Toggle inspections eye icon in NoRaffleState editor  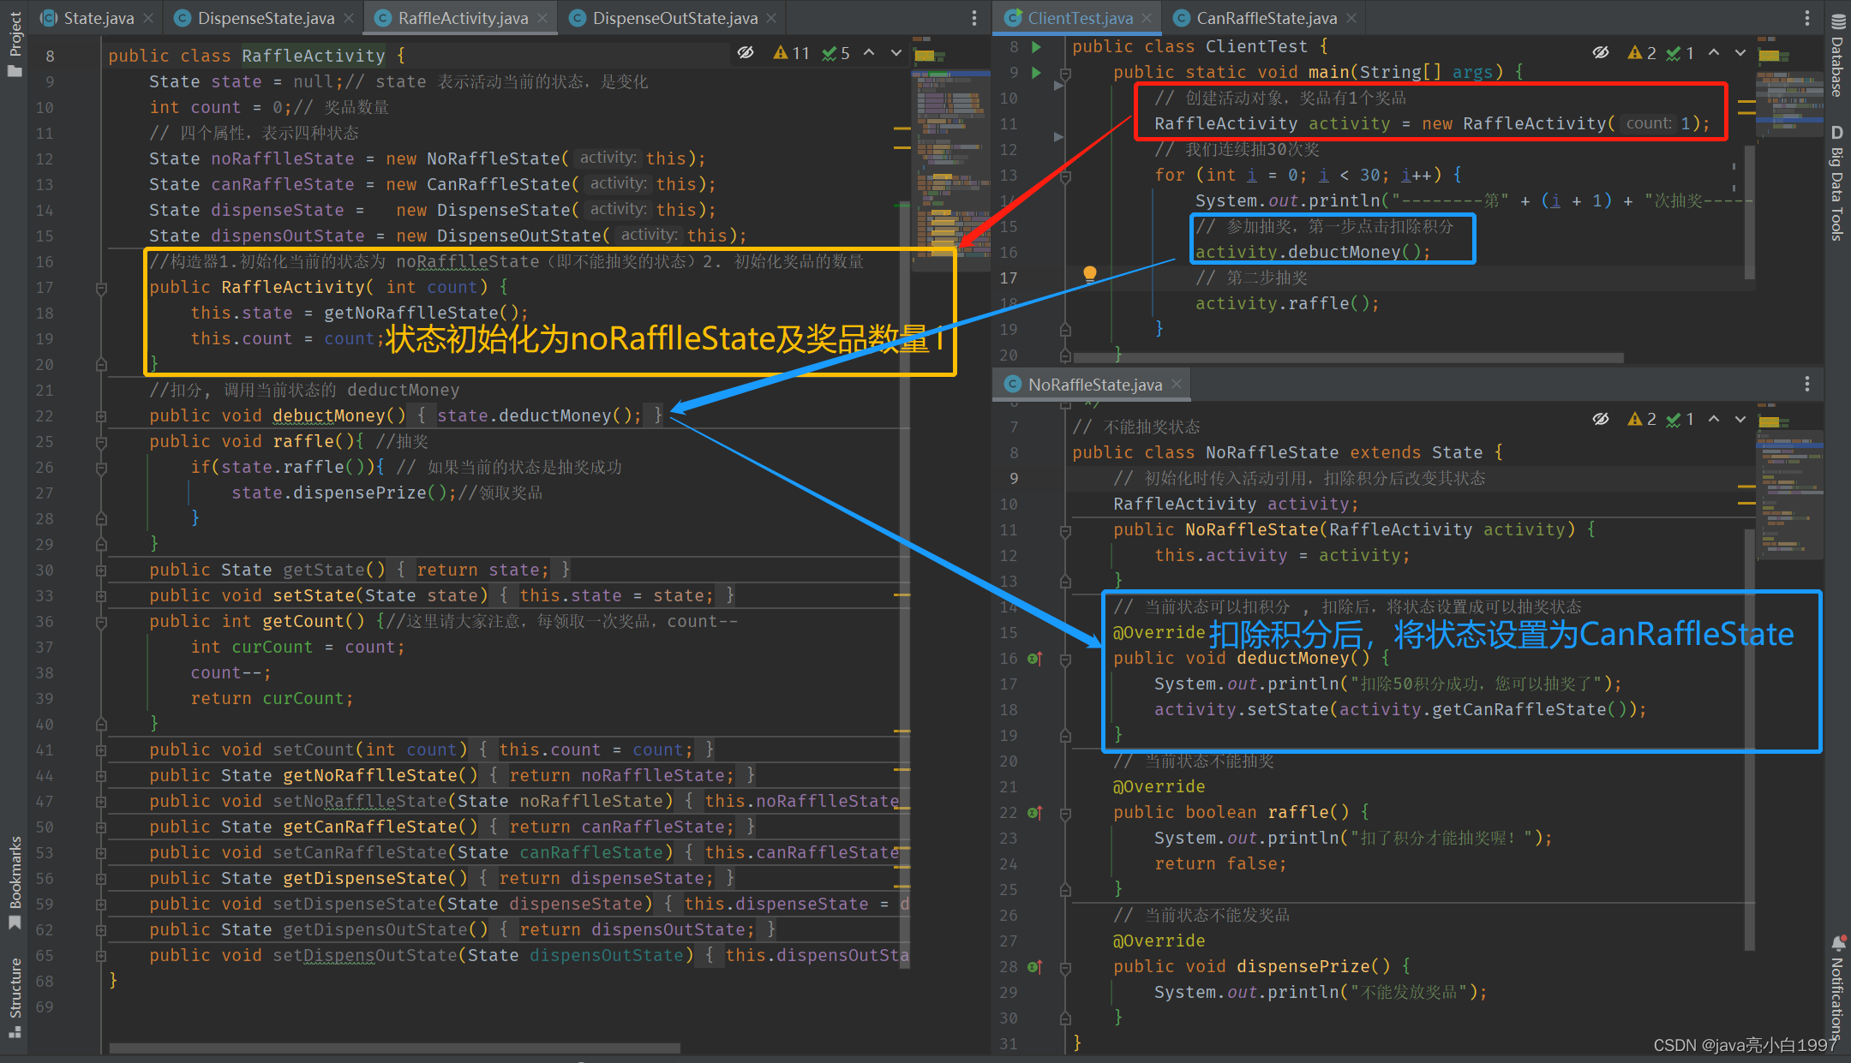click(x=1600, y=419)
